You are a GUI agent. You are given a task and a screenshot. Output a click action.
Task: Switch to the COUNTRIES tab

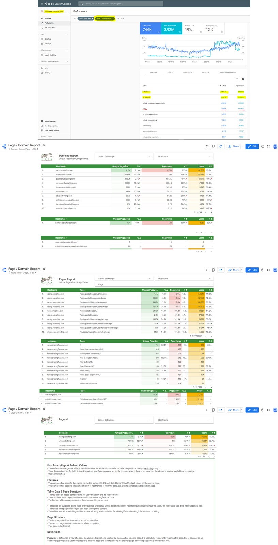[x=187, y=72]
